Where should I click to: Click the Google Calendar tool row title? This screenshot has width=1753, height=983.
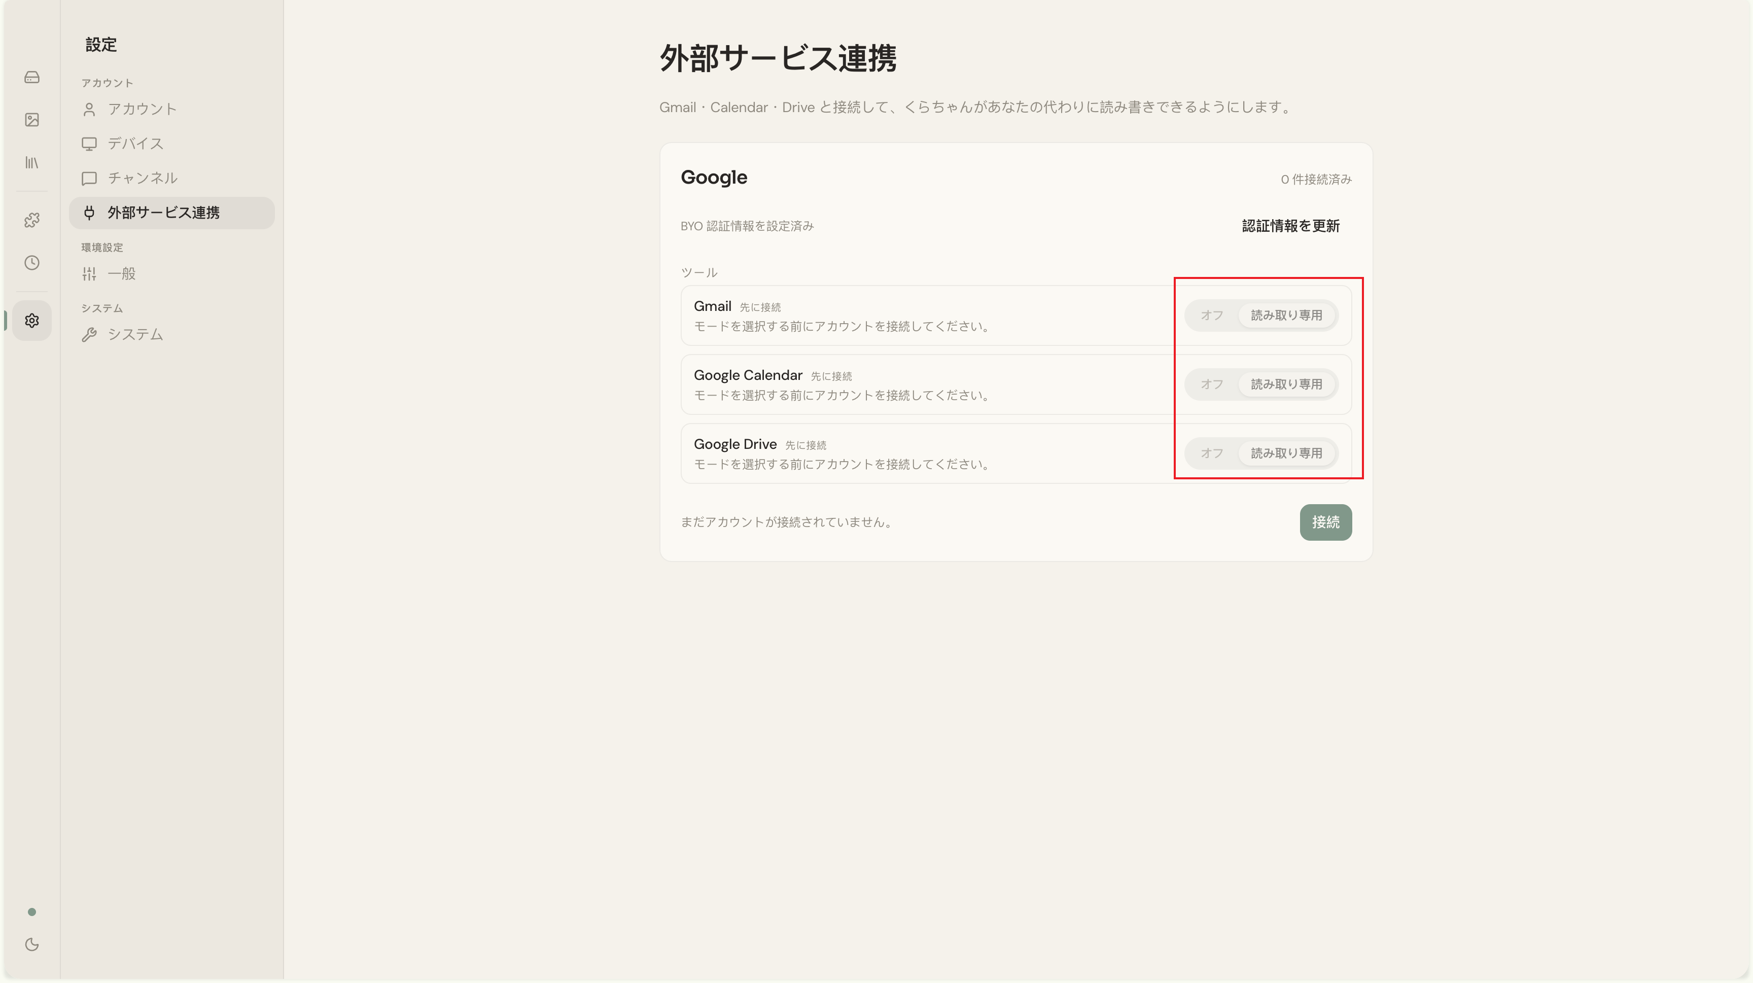point(748,375)
